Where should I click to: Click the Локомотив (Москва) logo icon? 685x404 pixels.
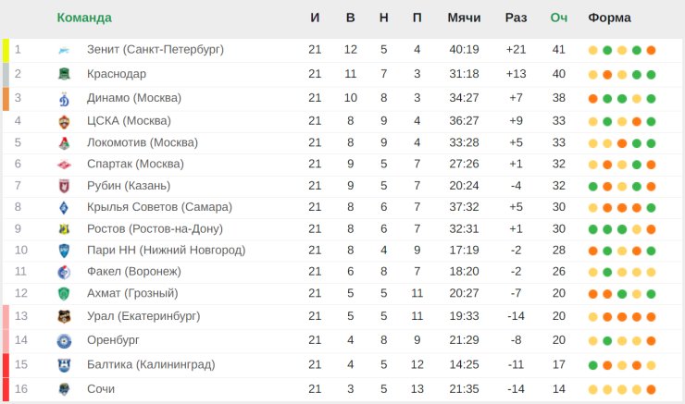64,143
